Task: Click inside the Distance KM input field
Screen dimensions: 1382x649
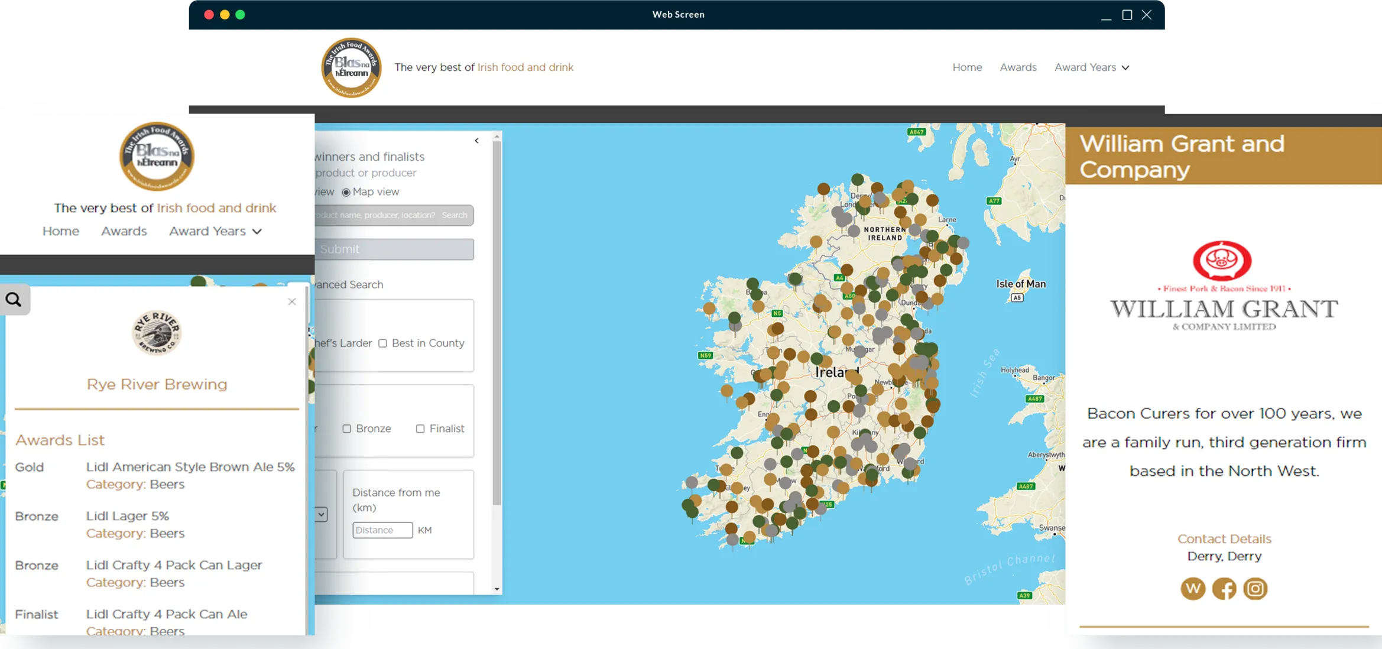Action: (382, 530)
